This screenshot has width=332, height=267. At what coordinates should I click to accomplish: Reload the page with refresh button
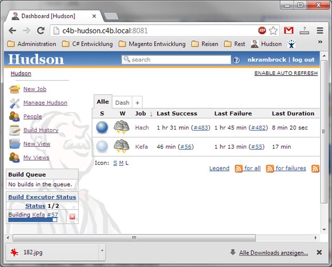pyautogui.click(x=41, y=31)
